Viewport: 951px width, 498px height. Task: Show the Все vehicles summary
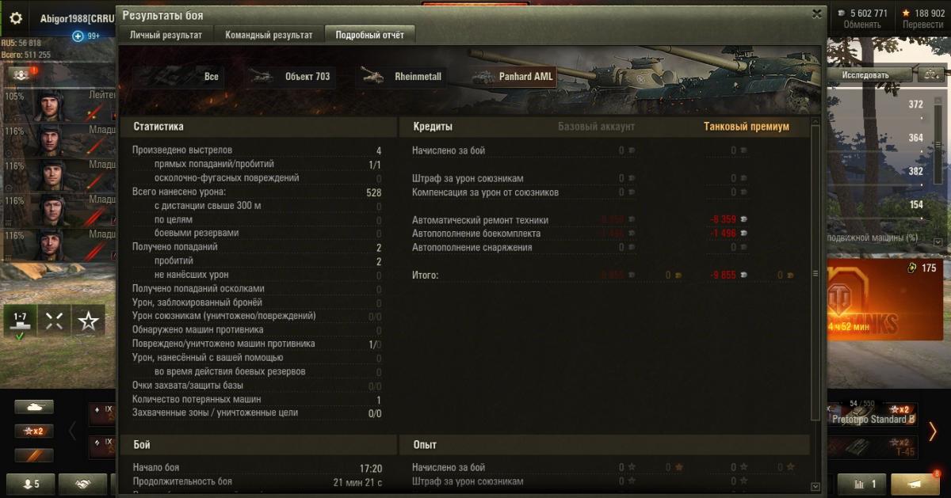[x=185, y=77]
